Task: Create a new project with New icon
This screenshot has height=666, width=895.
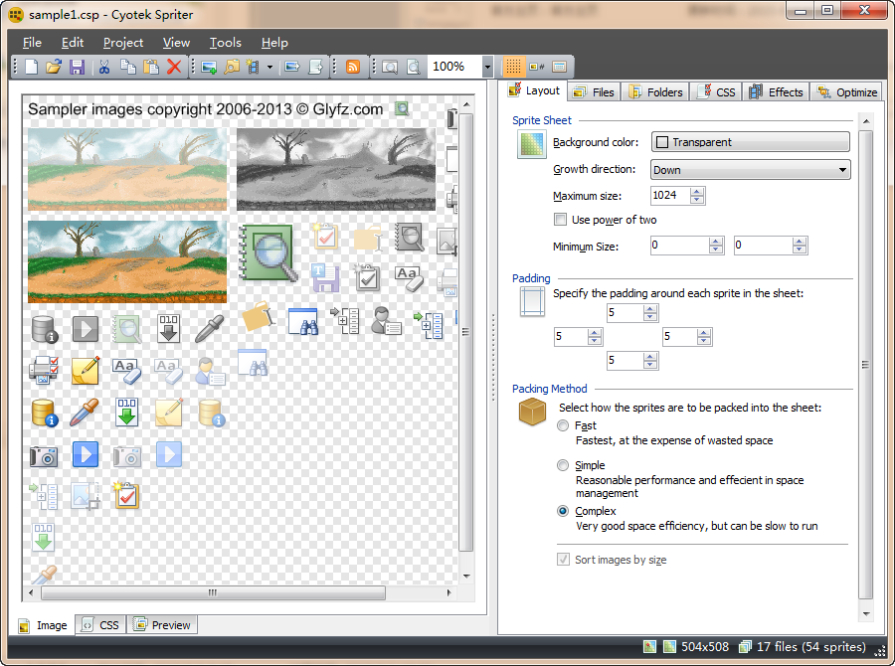Action: (x=32, y=67)
